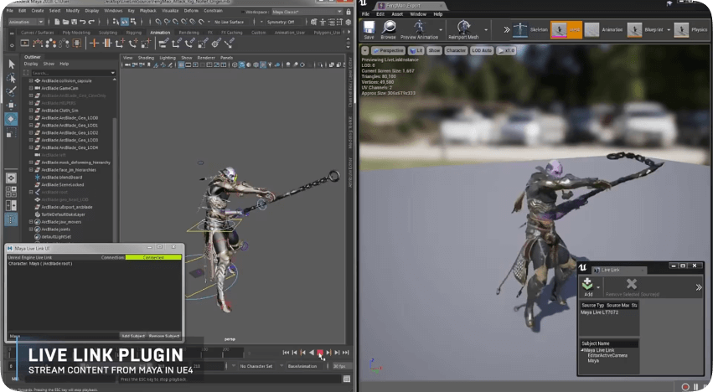The image size is (713, 392).
Task: Open the Deform menu in Maya
Action: (x=191, y=10)
